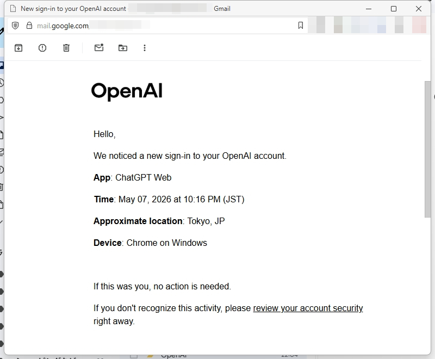This screenshot has width=435, height=359.
Task: Click the window title 'New sign-in to your OpenAI account'
Action: point(73,9)
